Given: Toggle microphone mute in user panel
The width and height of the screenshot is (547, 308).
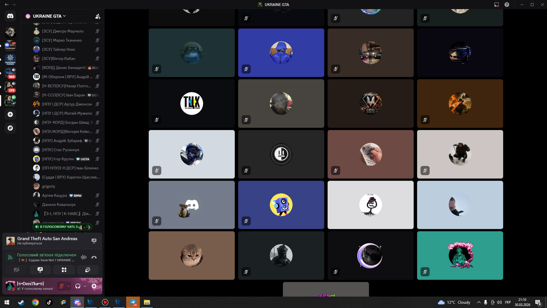Looking at the screenshot, I should click(62, 286).
